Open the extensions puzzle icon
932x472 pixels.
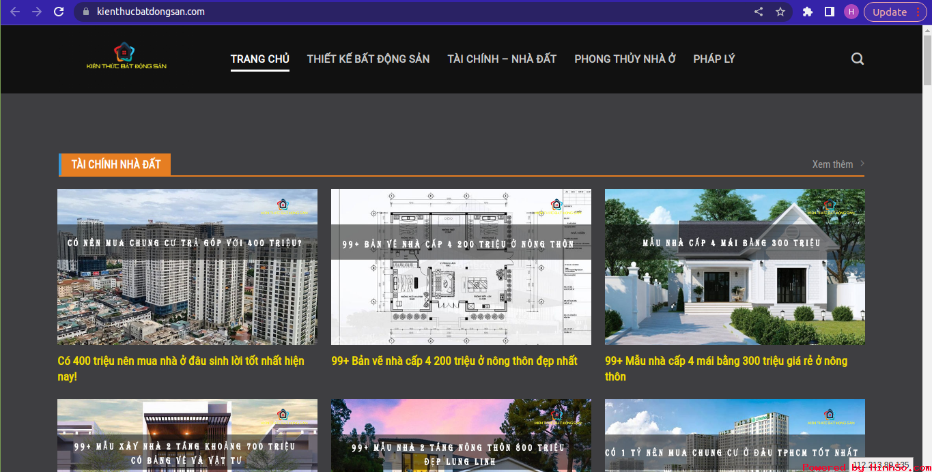point(808,12)
